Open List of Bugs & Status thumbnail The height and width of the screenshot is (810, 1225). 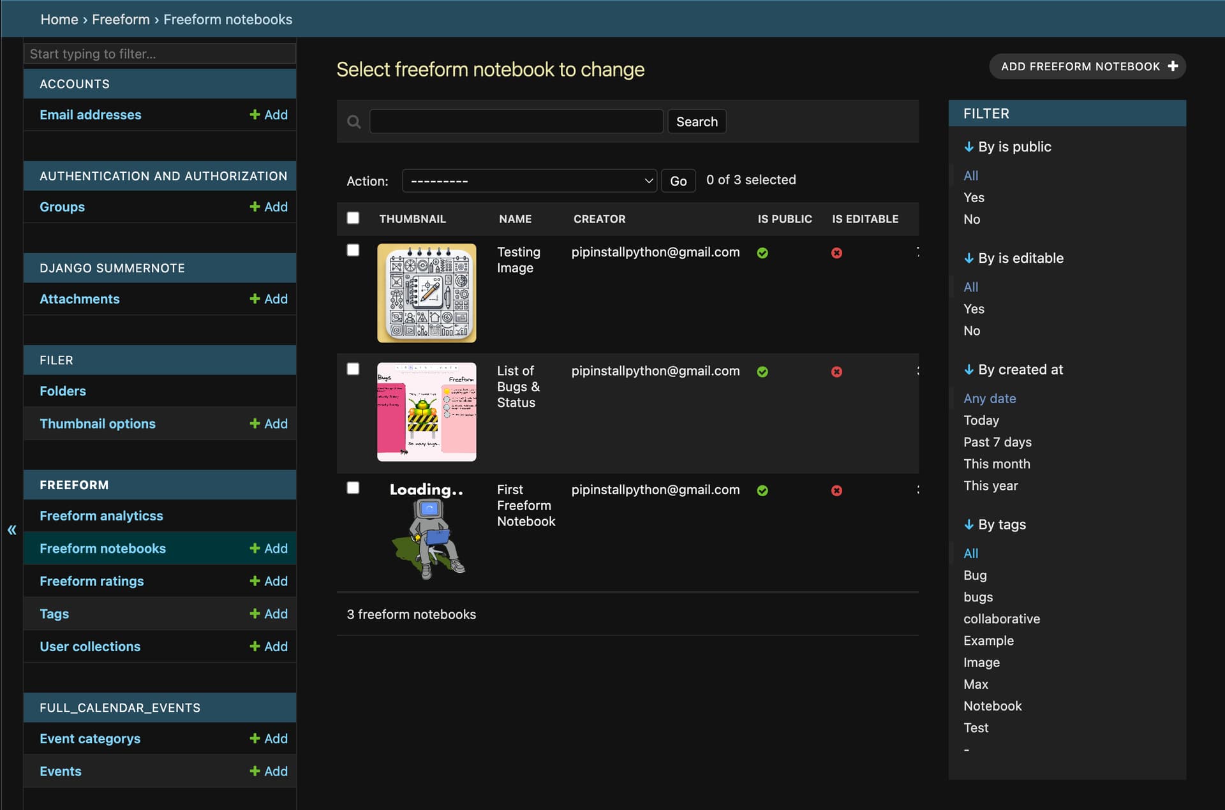pyautogui.click(x=426, y=412)
